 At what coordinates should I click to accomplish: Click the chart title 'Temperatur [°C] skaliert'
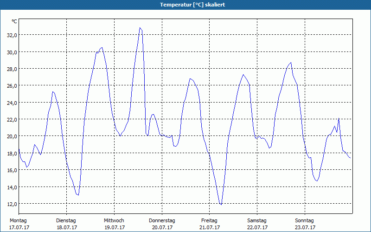point(185,5)
